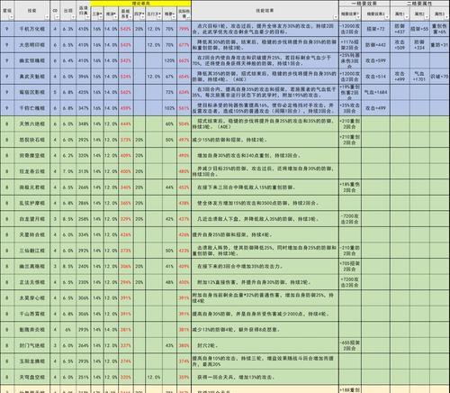Select the 348% value cell
Screen dimensions: 450x393
pyautogui.click(x=84, y=123)
